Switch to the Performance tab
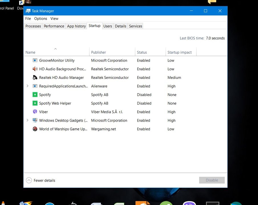Viewport: 258px width, 205px height. pyautogui.click(x=54, y=26)
